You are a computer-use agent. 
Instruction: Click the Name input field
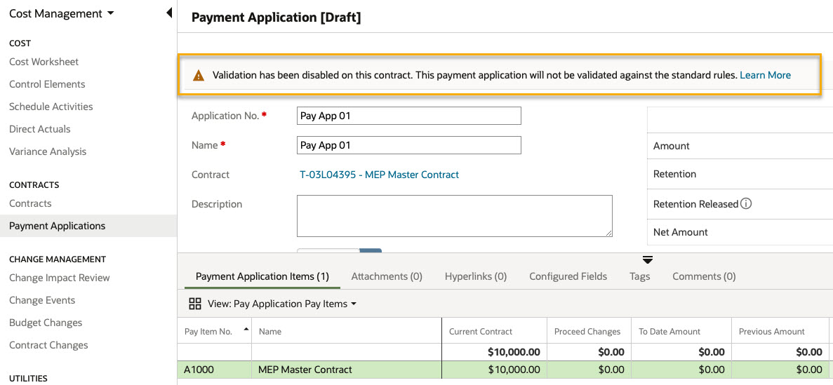408,145
